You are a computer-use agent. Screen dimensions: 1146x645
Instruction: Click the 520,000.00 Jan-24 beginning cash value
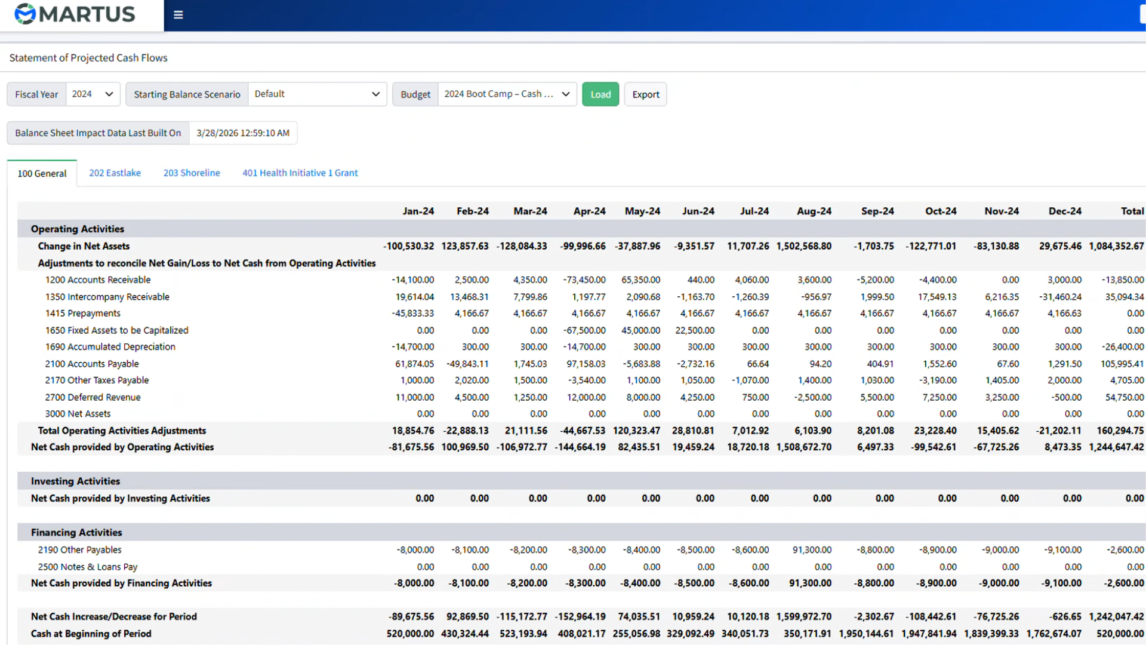tap(410, 634)
